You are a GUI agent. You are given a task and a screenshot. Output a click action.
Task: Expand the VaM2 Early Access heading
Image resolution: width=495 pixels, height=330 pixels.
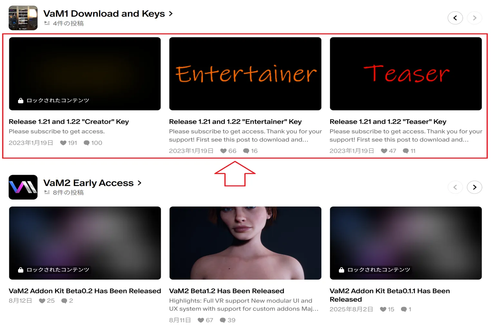click(x=92, y=183)
